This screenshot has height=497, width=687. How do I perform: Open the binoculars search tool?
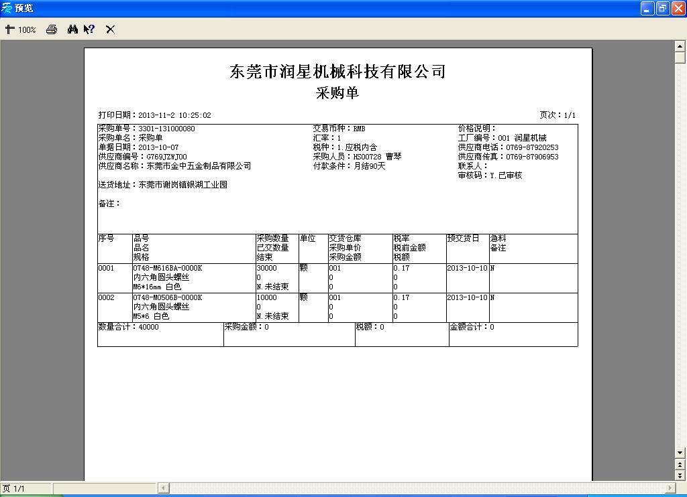coord(72,29)
